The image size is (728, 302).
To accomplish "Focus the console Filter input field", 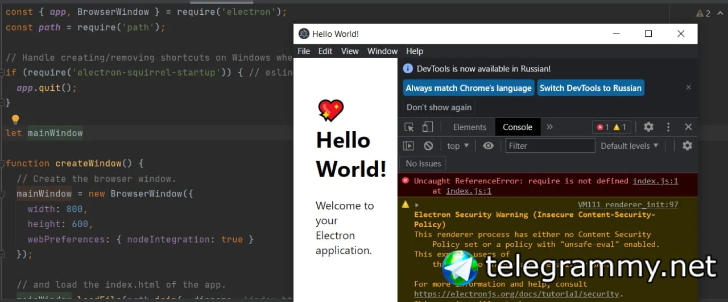I will point(550,146).
